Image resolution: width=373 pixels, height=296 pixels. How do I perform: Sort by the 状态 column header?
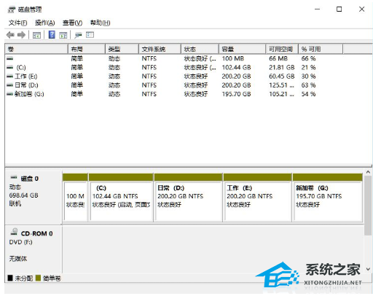pos(200,49)
